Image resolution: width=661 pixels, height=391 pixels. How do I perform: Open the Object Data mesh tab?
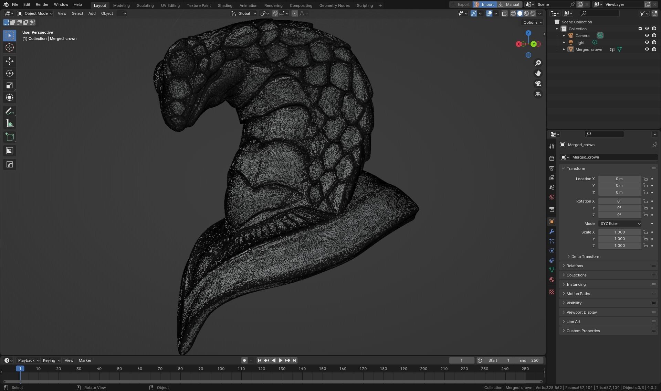click(x=552, y=270)
